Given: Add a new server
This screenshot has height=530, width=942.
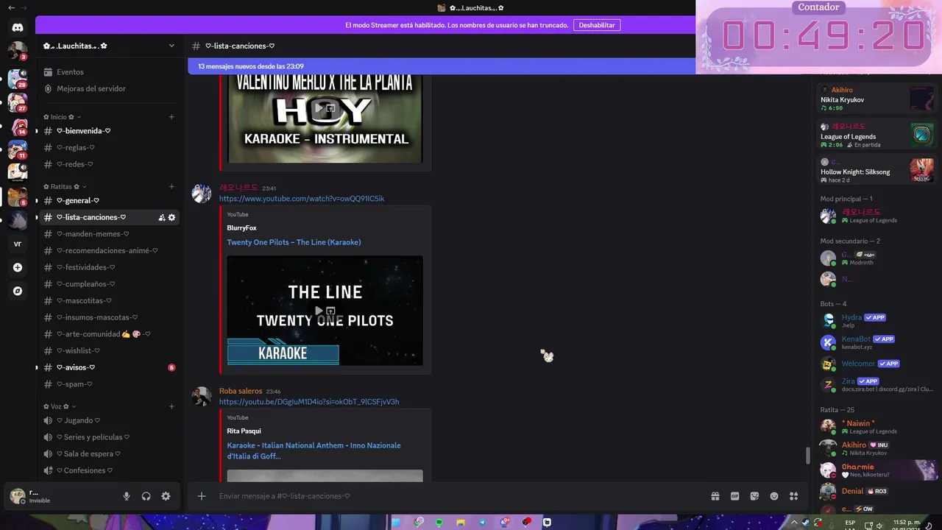Looking at the screenshot, I should pos(18,267).
